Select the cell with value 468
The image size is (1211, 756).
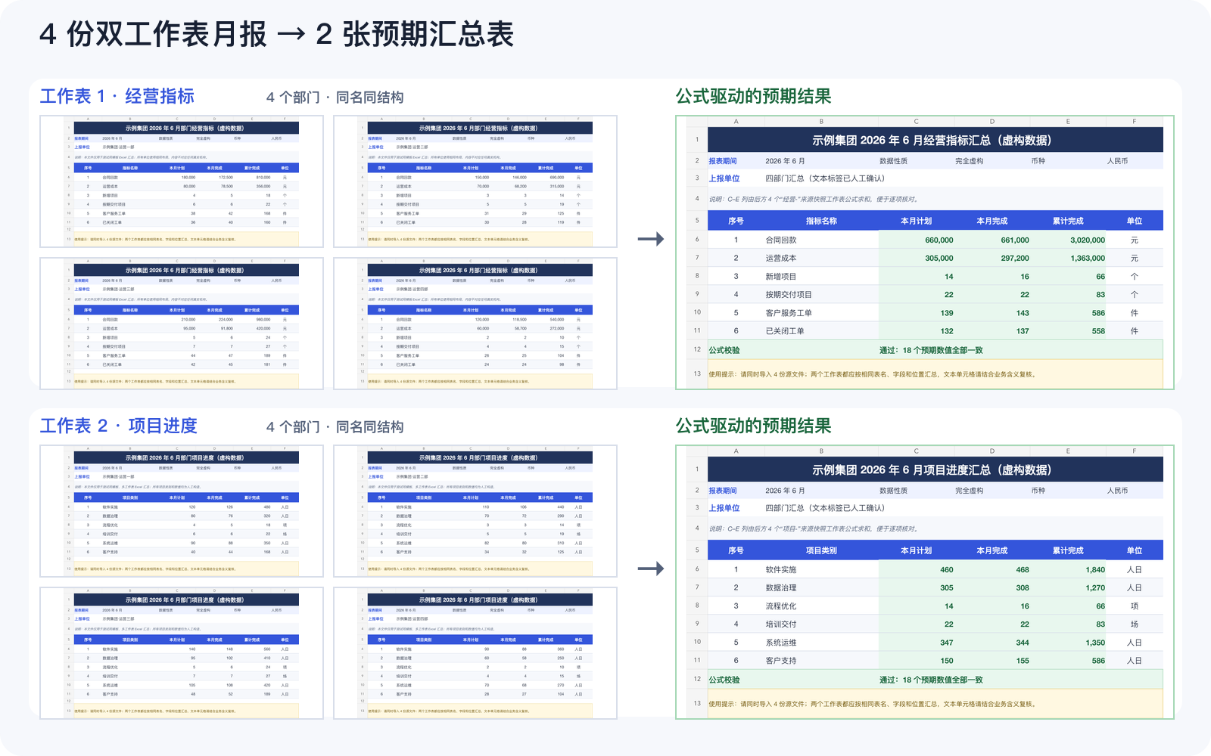pyautogui.click(x=992, y=569)
